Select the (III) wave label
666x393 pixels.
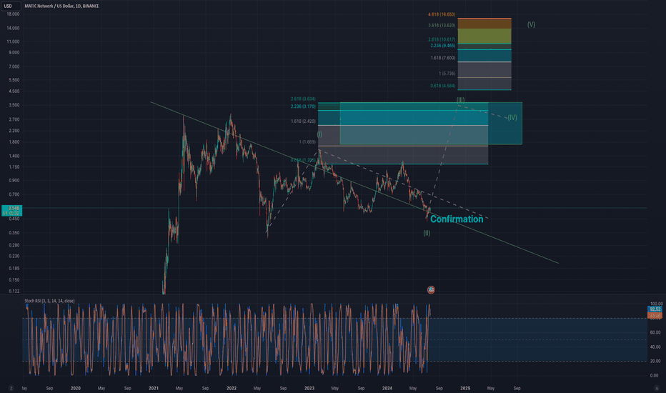pos(460,100)
